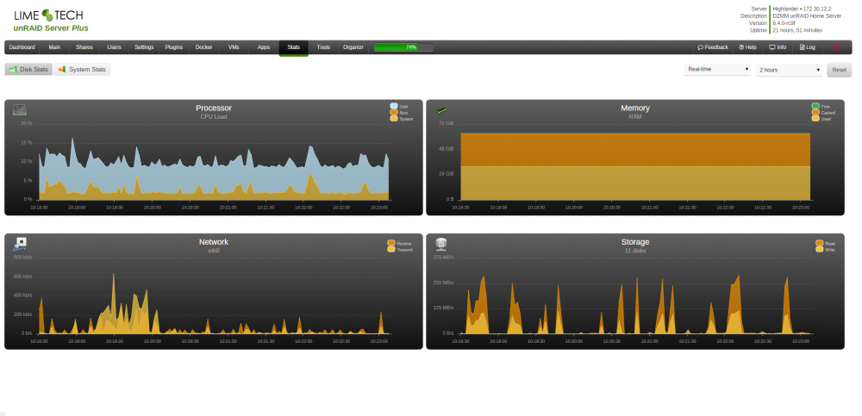Open the Settings tab
862x416 pixels.
pyautogui.click(x=144, y=47)
